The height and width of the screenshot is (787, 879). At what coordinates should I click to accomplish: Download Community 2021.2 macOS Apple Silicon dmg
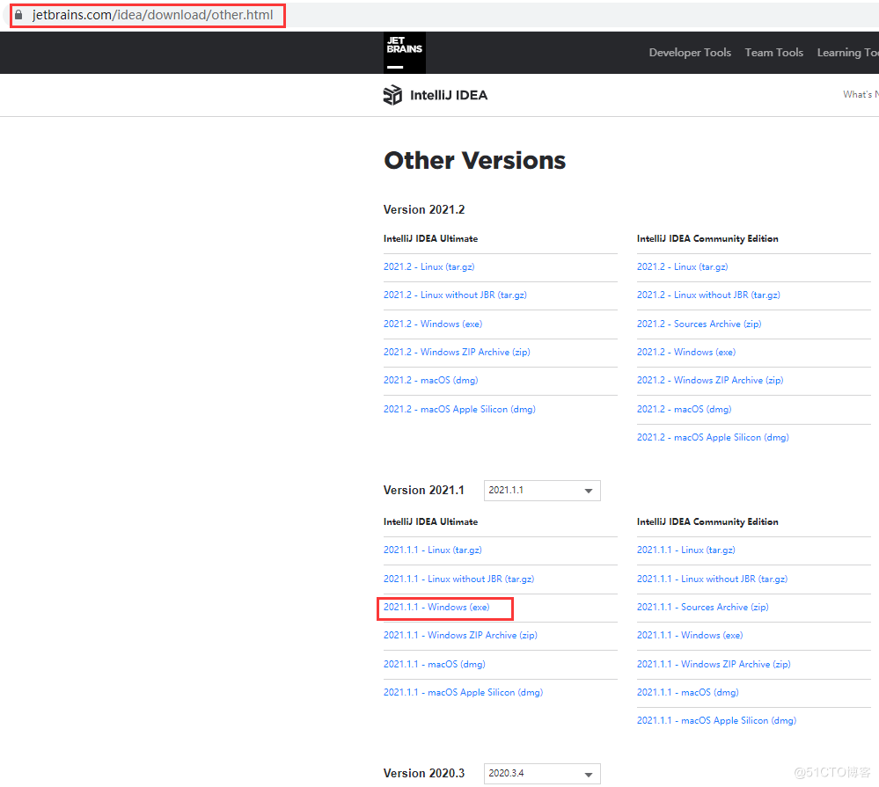pyautogui.click(x=713, y=438)
